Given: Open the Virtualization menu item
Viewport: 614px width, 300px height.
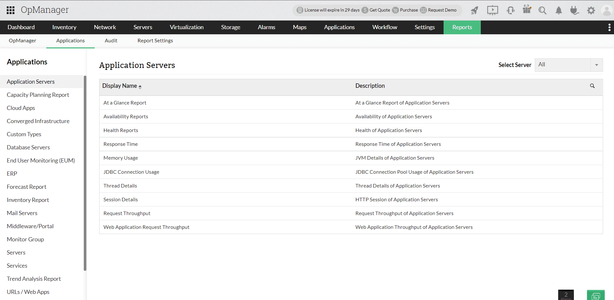Looking at the screenshot, I should [186, 27].
